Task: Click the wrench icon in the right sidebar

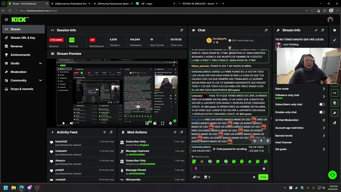Action: tap(335, 113)
